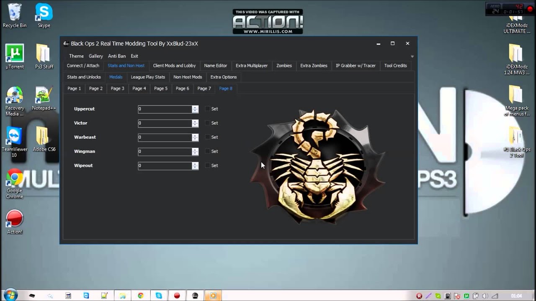
Task: Switch to the Connect / Attach tab
Action: point(83,66)
